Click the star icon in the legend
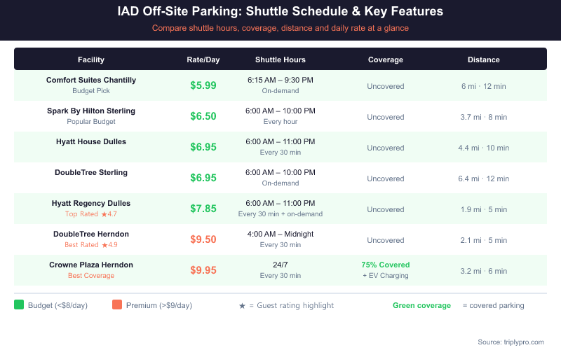The height and width of the screenshot is (350, 561). 242,305
